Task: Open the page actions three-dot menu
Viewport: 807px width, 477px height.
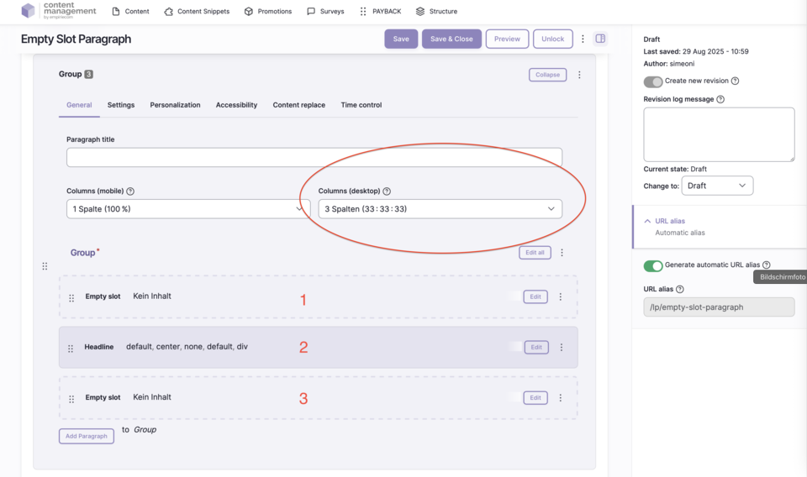Action: tap(583, 39)
